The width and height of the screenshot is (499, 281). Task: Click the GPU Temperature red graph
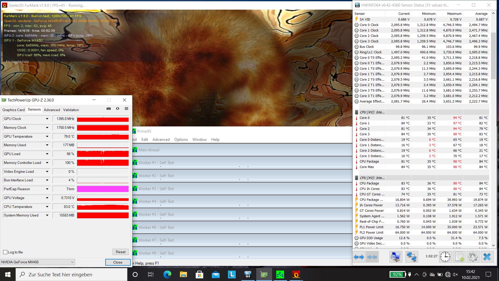point(103,137)
